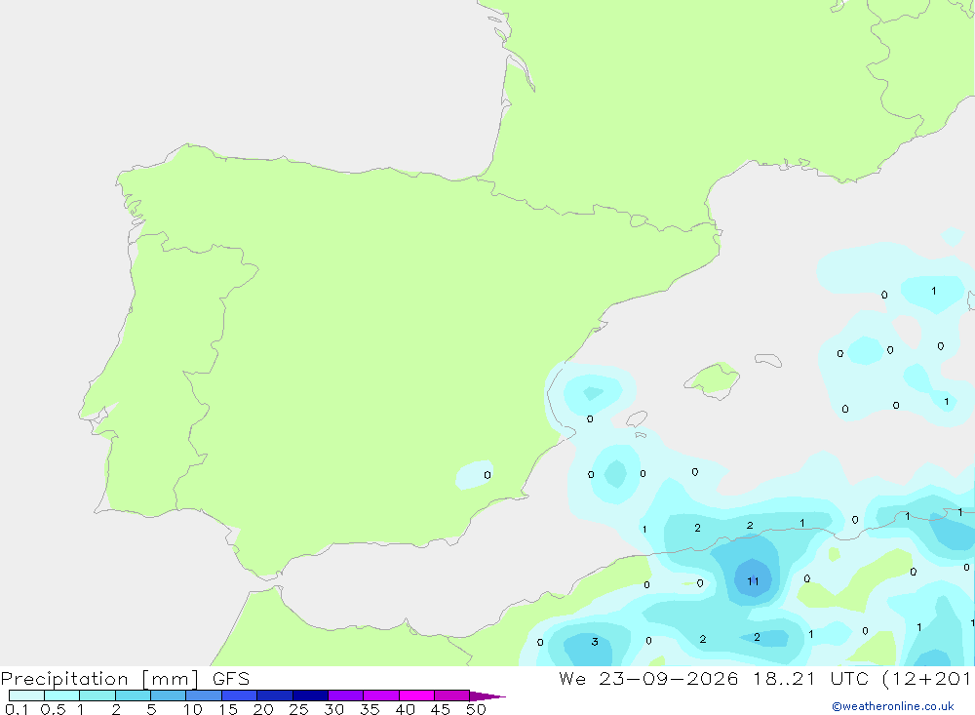This screenshot has height=715, width=975.
Task: Click the 0 value inside southeast Spain patch
Action: [487, 475]
